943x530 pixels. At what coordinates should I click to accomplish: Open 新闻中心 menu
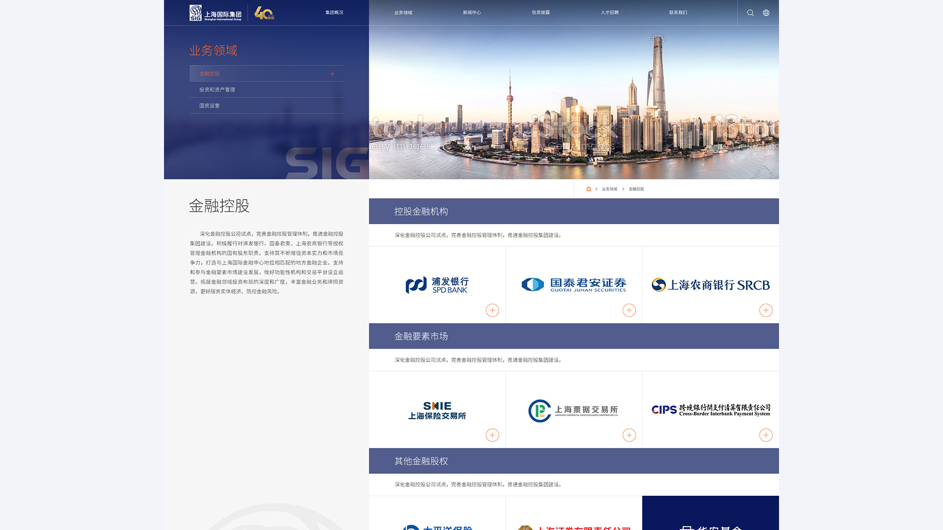(472, 12)
